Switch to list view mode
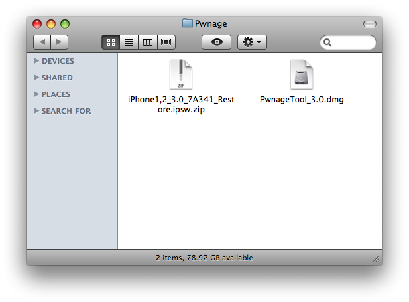This screenshot has width=409, height=302. click(x=129, y=42)
